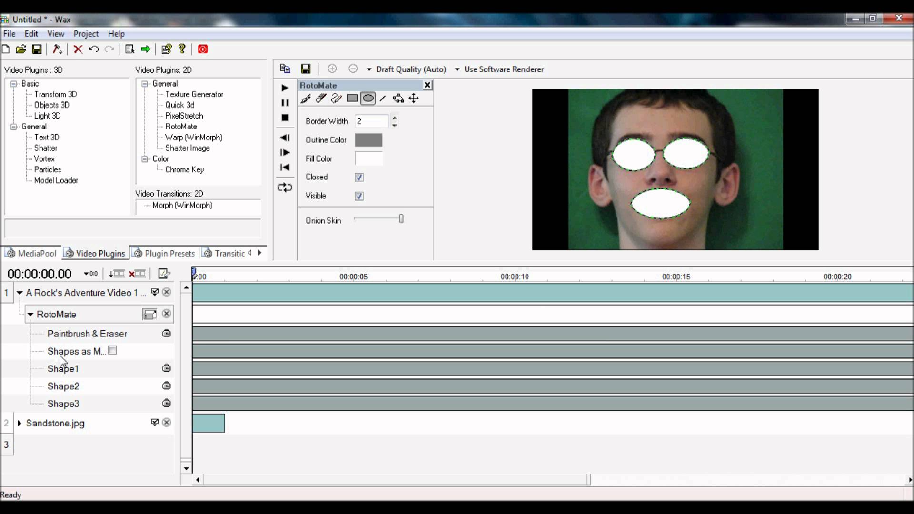Check the Shapes as Mask box
Image resolution: width=914 pixels, height=514 pixels.
point(112,350)
